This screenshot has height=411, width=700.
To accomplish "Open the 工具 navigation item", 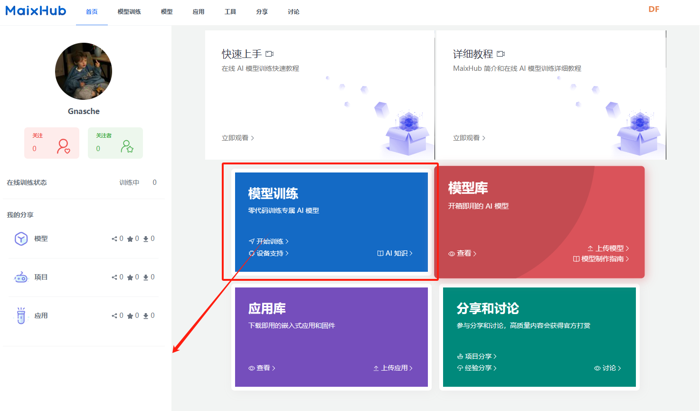I will pyautogui.click(x=230, y=12).
